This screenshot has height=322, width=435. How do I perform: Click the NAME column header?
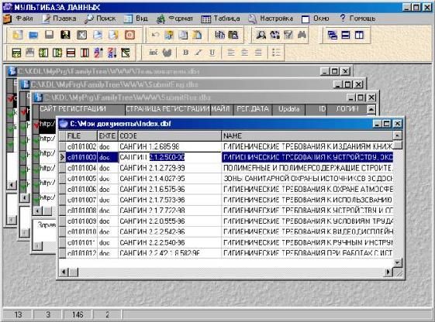click(307, 136)
